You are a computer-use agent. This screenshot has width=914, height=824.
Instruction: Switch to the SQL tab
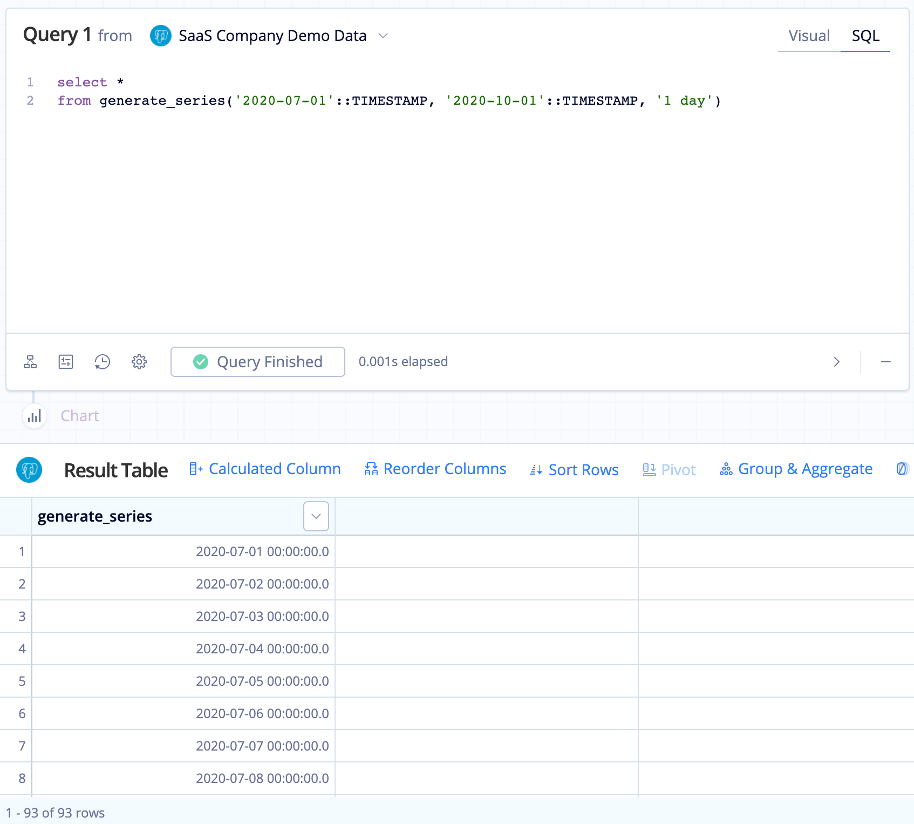(865, 36)
